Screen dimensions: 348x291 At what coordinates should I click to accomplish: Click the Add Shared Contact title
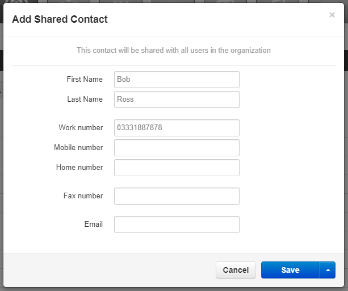coord(60,19)
